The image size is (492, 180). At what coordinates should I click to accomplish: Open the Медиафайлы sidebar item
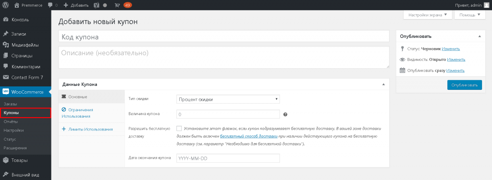25,45
